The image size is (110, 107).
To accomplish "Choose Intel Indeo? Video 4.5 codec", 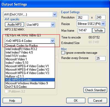I will tap(30, 52).
